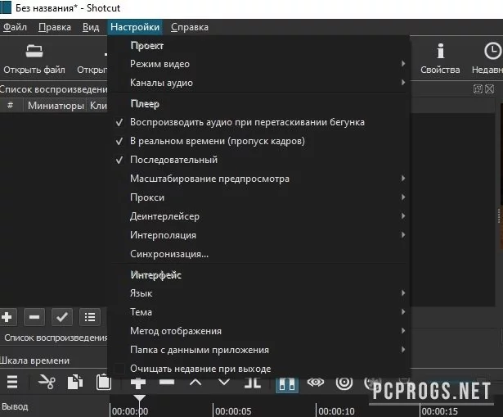Undock the playlist panel float icon
Image resolution: width=503 pixels, height=417 pixels.
tap(478, 88)
